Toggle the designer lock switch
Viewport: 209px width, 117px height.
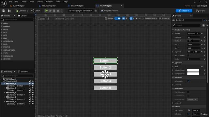tap(118, 19)
